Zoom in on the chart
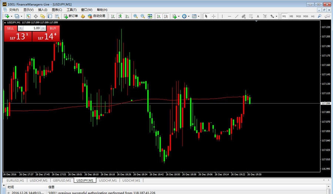This screenshot has width=333, height=194. (x=135, y=16)
